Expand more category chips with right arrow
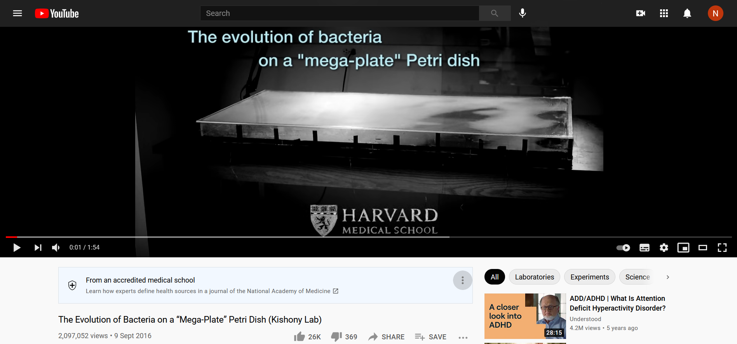Screen dimensions: 737x344 click(667, 277)
